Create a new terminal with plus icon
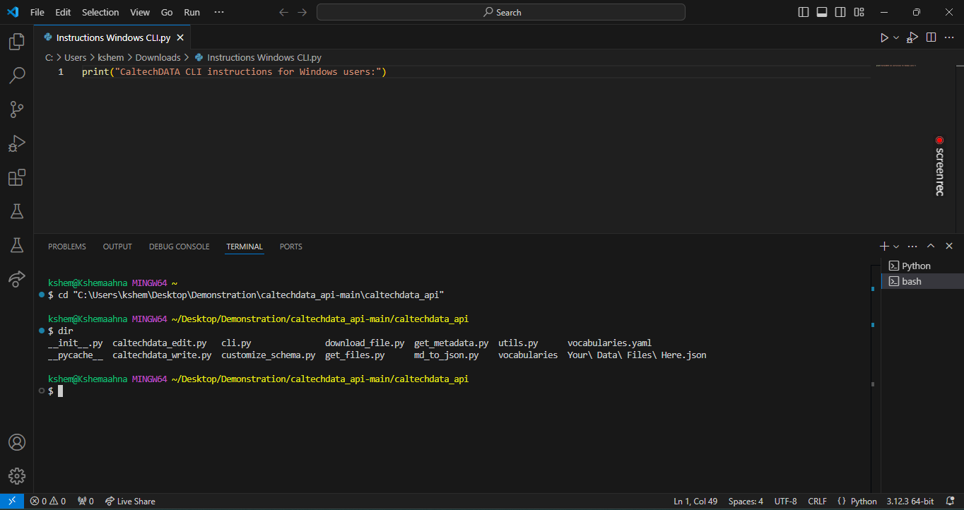964x510 pixels. (884, 246)
